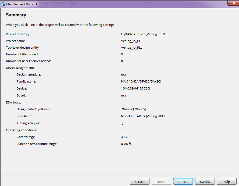Select the project directory path E:\XAlteraProject\Verilog_Ip_PLL
The width and height of the screenshot is (239, 186).
pos(144,34)
